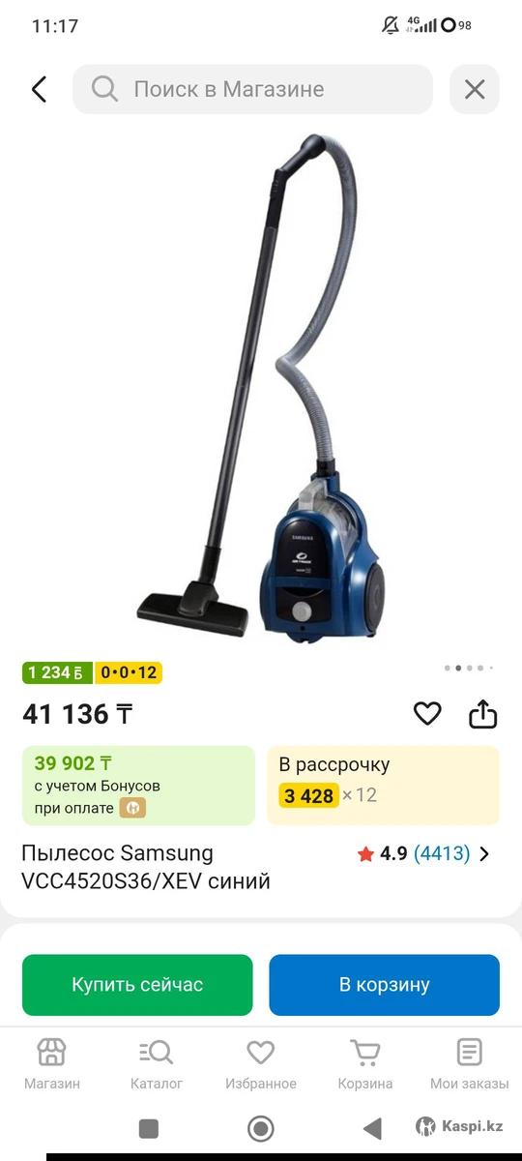Open the Магазин tab
The image size is (522, 1161).
tap(52, 1064)
